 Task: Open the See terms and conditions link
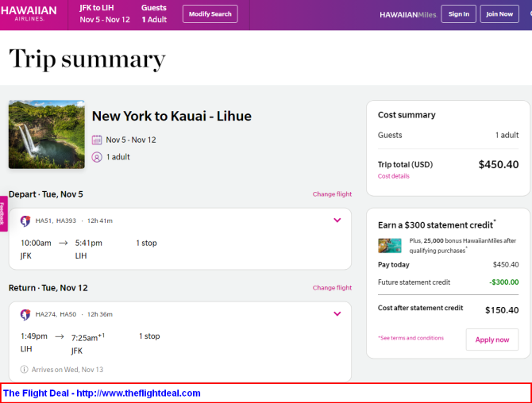pyautogui.click(x=411, y=338)
